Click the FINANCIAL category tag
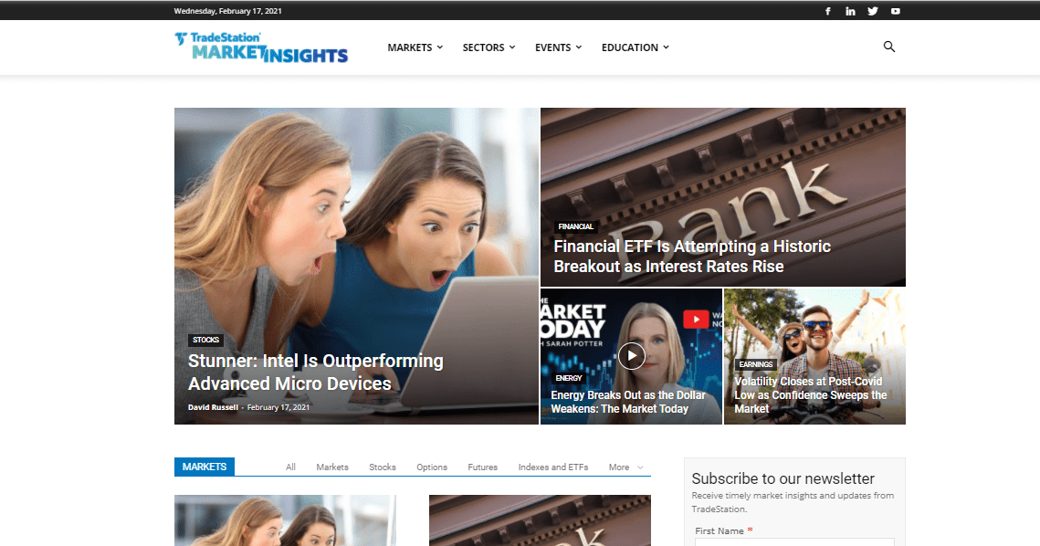Screen dimensions: 1040x546 click(576, 227)
